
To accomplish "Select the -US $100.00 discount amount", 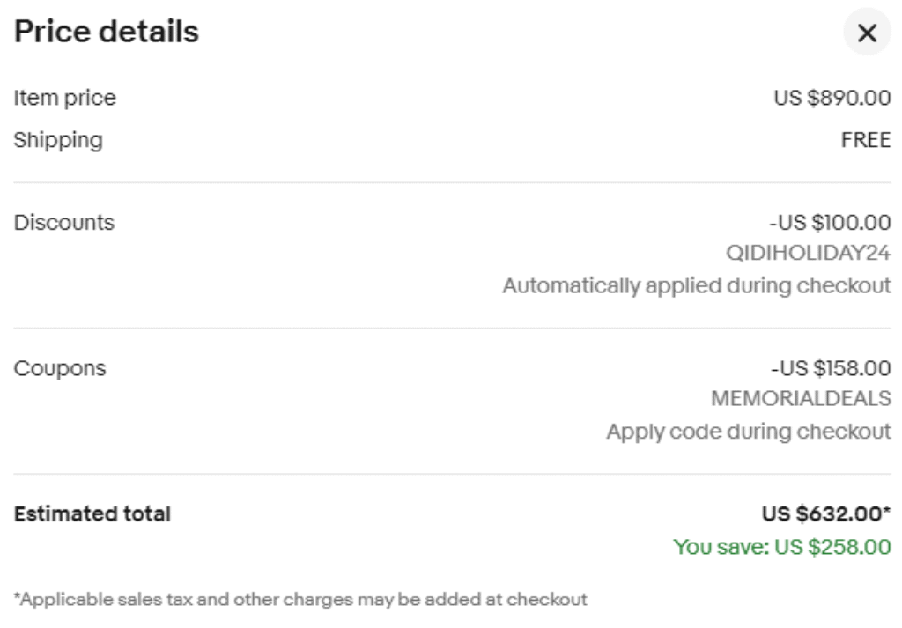I will click(830, 222).
